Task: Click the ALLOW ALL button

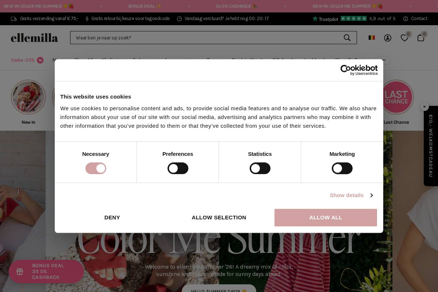Action: tap(326, 218)
